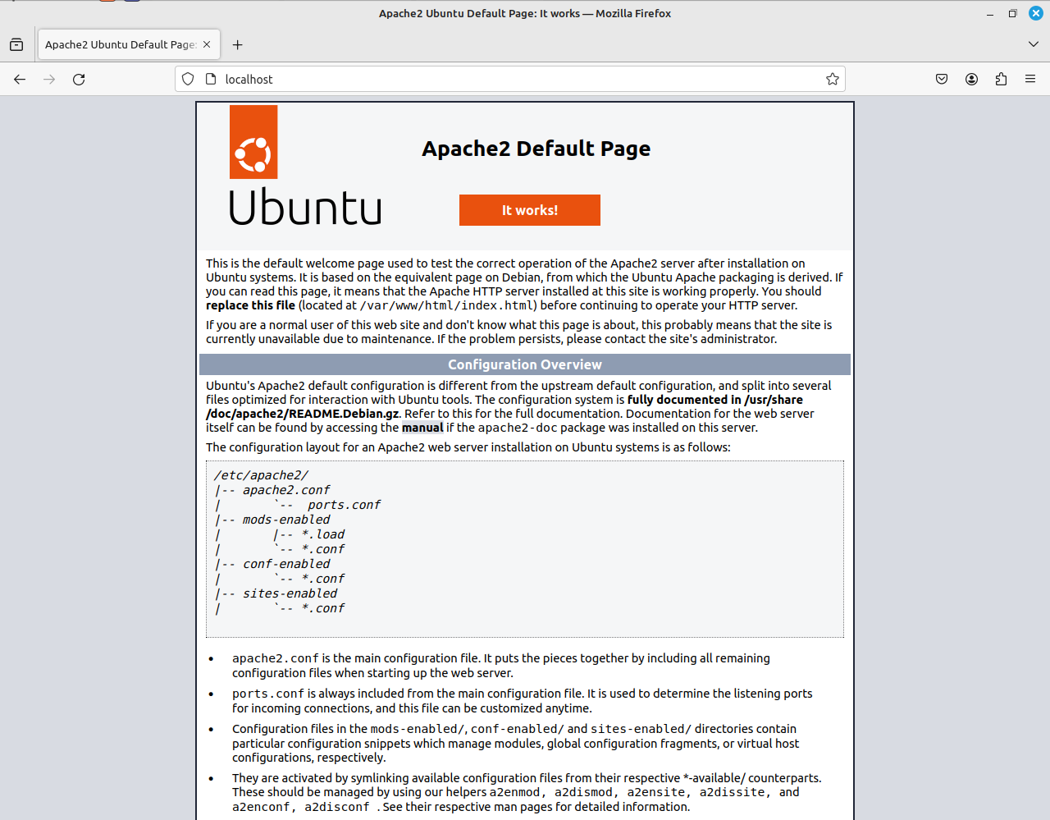Screen dimensions: 1050x820
Task: Click the Configuration Overview header bar
Action: [525, 364]
